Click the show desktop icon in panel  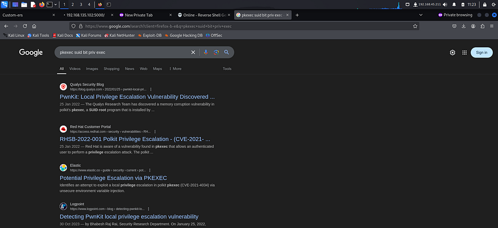tap(15, 5)
